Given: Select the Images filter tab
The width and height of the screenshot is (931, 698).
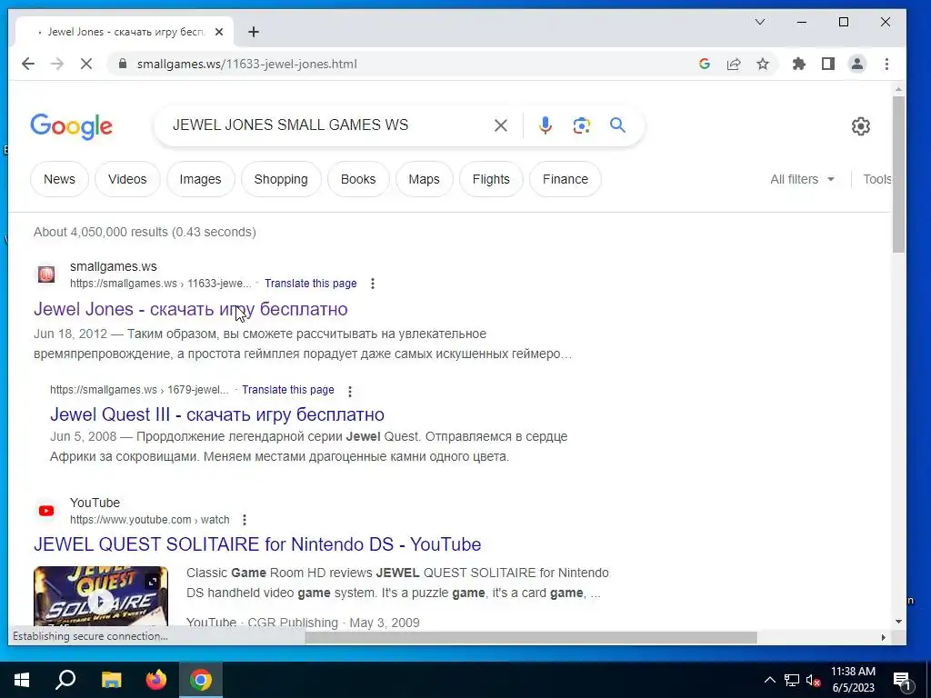Looking at the screenshot, I should 200,179.
